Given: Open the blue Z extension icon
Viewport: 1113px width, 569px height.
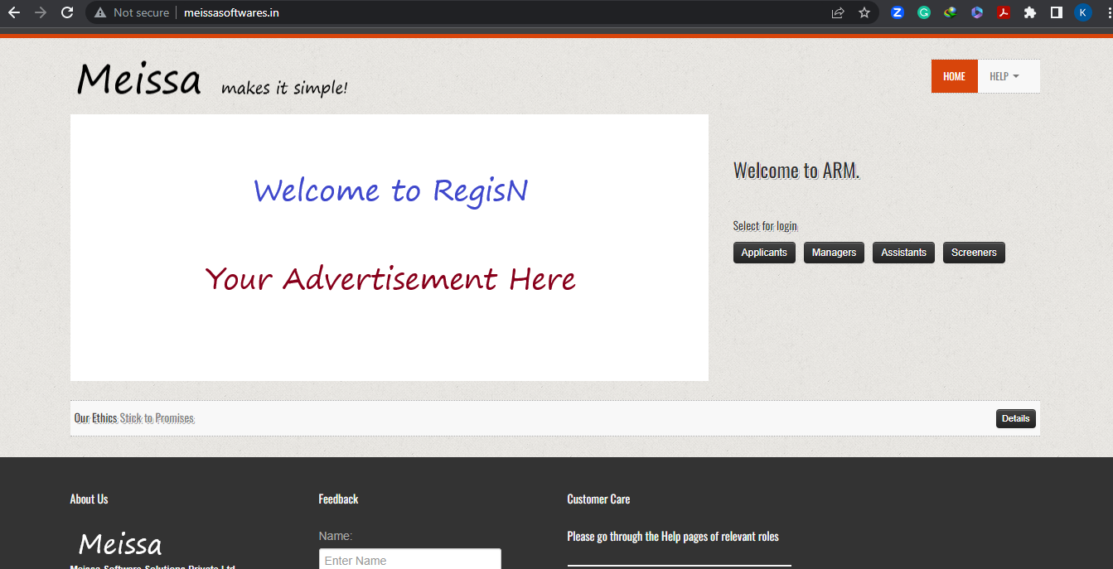Looking at the screenshot, I should (898, 12).
